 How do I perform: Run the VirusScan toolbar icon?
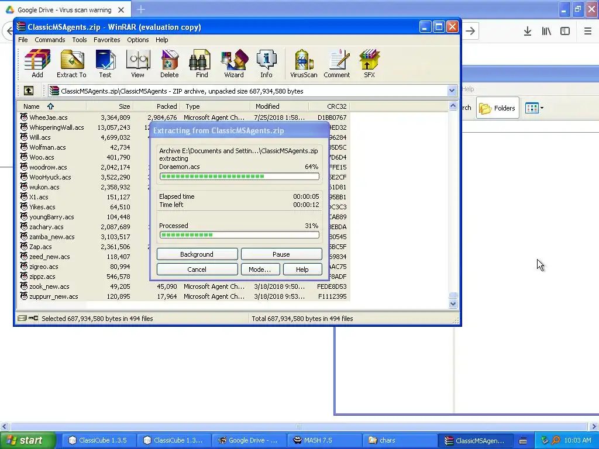[x=304, y=63]
